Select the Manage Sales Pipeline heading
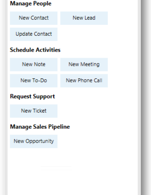The width and height of the screenshot is (151, 195). [x=40, y=127]
